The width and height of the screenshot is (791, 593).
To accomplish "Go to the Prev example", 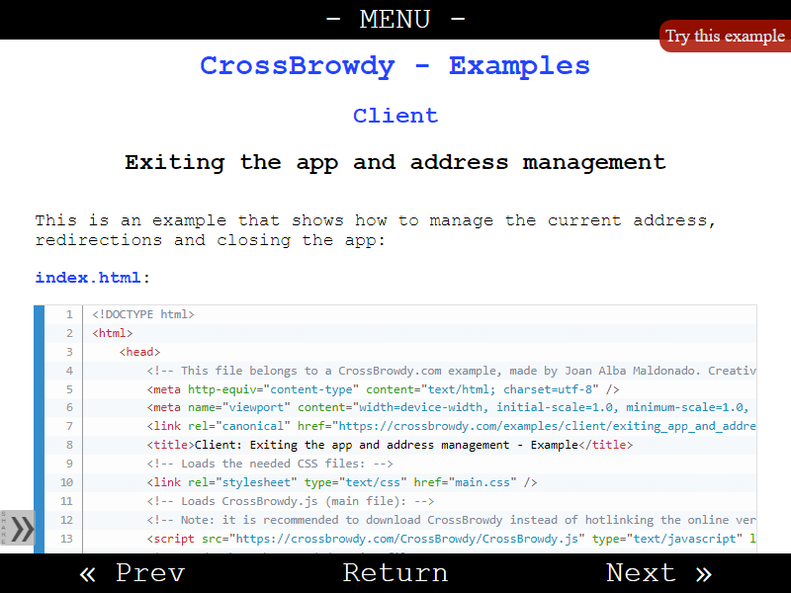I will coord(132,573).
